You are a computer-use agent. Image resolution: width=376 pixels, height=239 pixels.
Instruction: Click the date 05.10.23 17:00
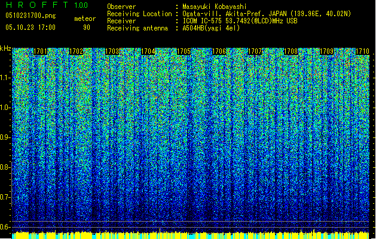(30, 27)
